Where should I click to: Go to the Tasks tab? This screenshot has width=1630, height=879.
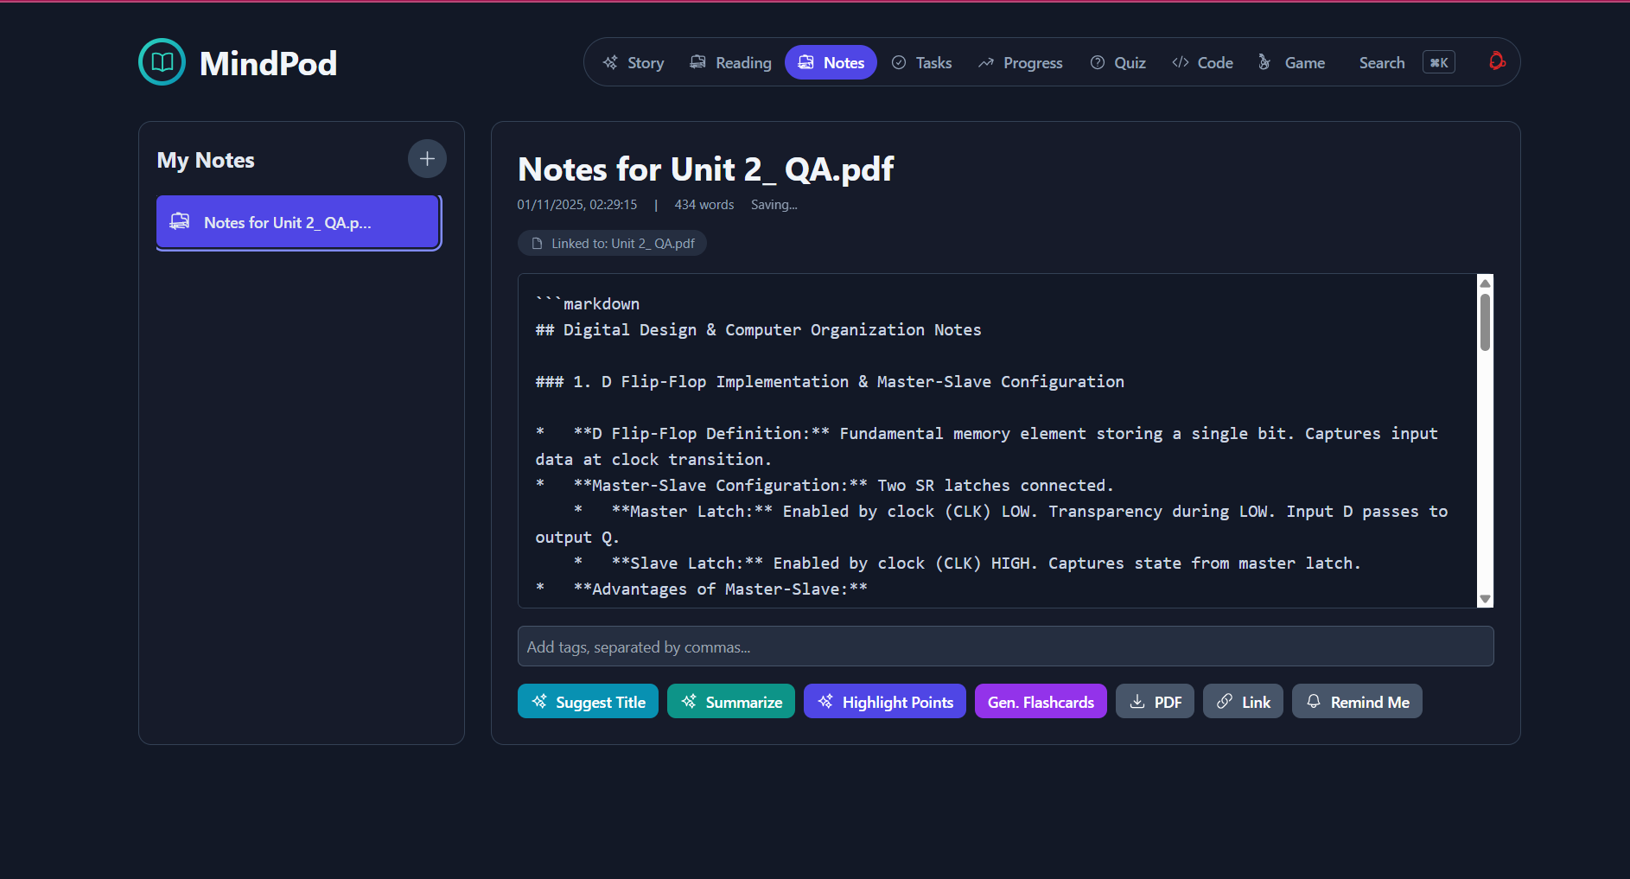click(x=921, y=62)
